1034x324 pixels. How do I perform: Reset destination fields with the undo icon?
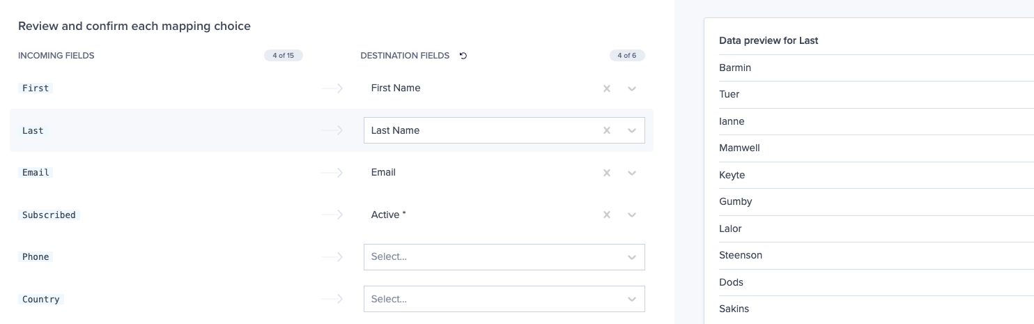click(x=463, y=56)
